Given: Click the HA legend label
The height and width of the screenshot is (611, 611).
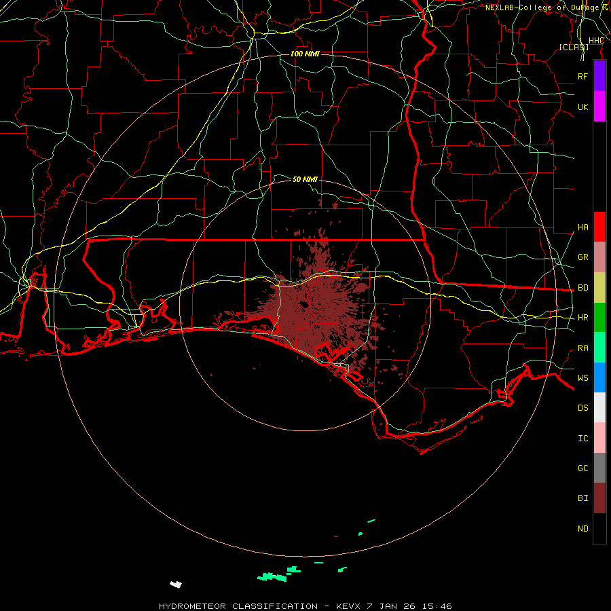Looking at the screenshot, I should click(583, 227).
